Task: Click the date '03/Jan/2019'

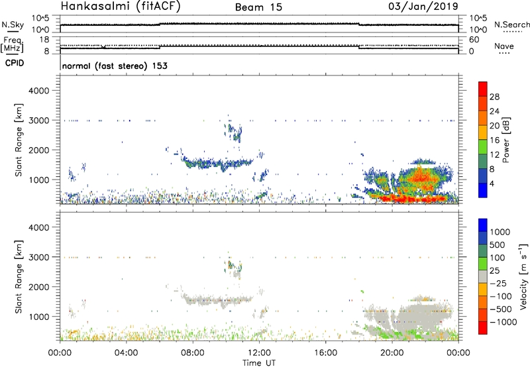Action: 423,6
